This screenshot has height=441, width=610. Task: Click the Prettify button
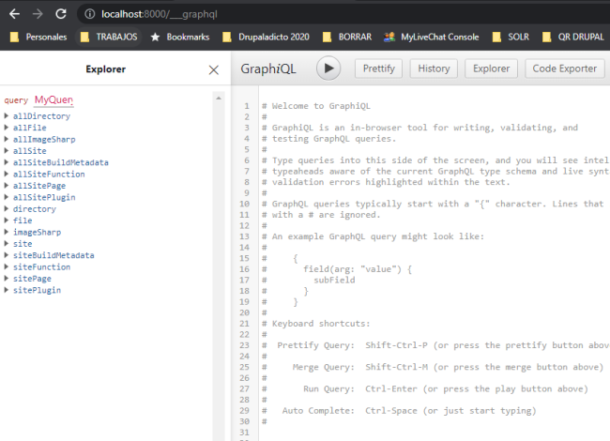(x=378, y=68)
